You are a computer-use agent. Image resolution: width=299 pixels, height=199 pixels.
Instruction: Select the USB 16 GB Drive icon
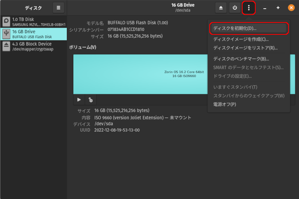point(6,34)
